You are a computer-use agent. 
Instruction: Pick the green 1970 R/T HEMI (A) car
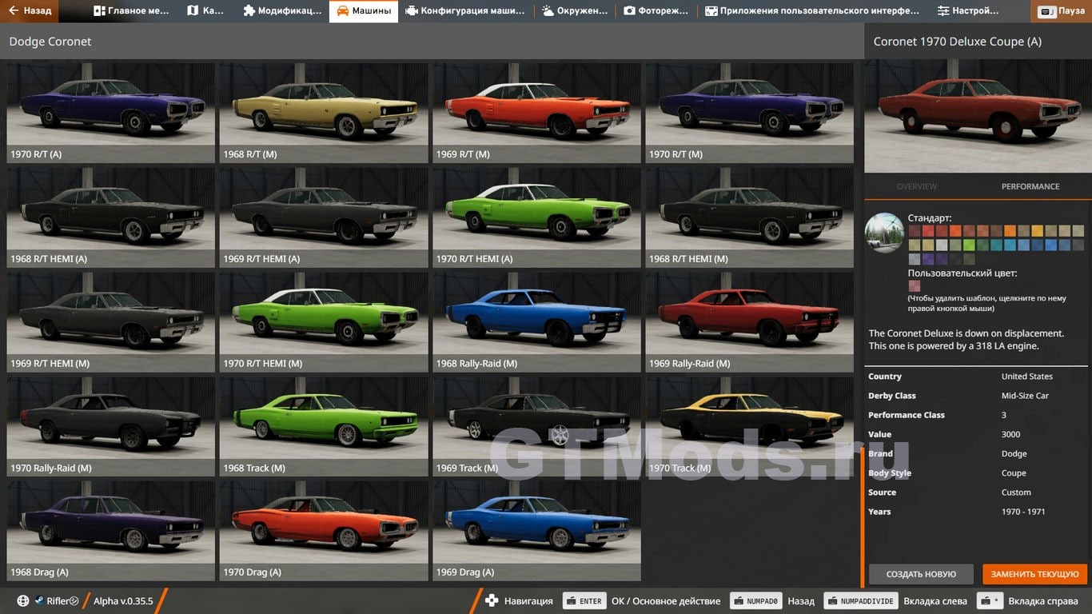click(x=537, y=217)
